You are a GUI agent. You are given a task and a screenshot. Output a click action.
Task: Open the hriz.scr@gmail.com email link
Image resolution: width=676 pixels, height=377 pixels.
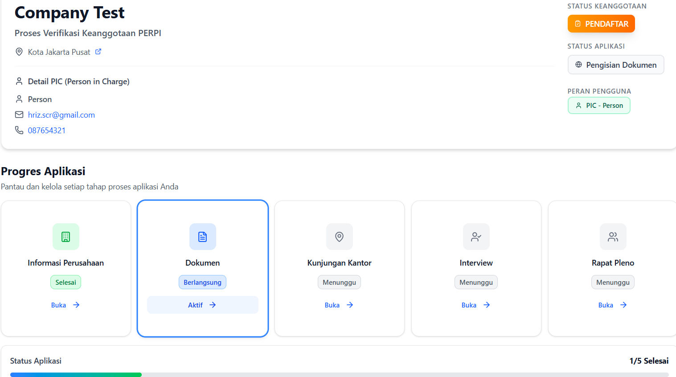pos(61,115)
